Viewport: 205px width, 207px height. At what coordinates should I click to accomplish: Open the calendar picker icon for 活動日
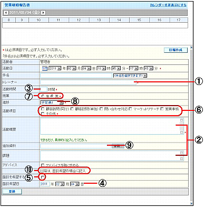tap(45, 68)
